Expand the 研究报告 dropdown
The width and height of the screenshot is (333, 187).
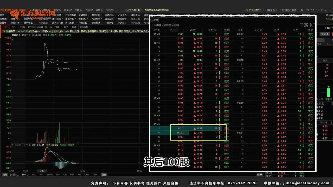tap(58, 19)
